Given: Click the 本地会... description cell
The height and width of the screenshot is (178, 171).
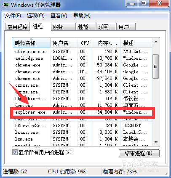Looking at the screenshot, I should coord(134,139).
